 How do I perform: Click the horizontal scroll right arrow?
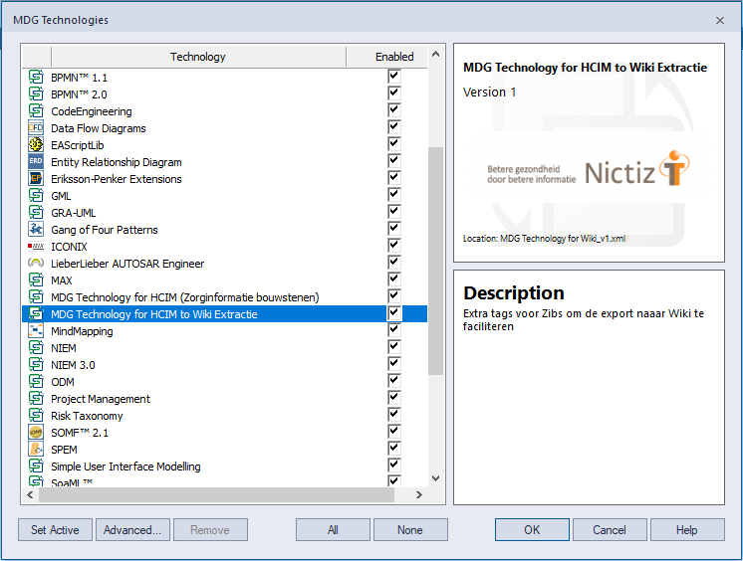419,494
